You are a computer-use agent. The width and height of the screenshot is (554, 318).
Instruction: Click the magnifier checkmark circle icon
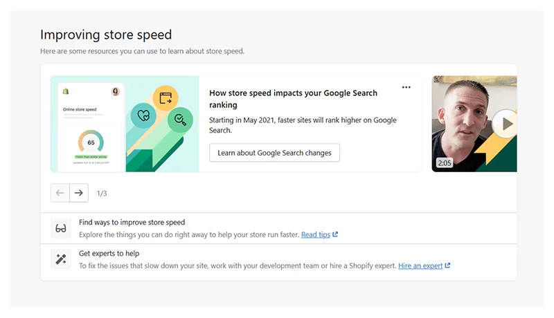[180, 119]
